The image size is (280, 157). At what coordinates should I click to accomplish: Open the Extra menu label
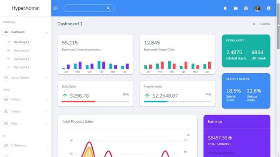(x=14, y=123)
